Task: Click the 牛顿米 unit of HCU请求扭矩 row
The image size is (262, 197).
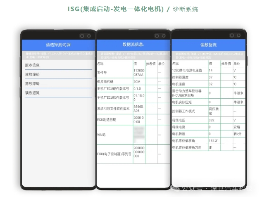Action: (x=238, y=93)
